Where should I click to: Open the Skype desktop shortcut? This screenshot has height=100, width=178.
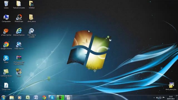click(x=6, y=59)
